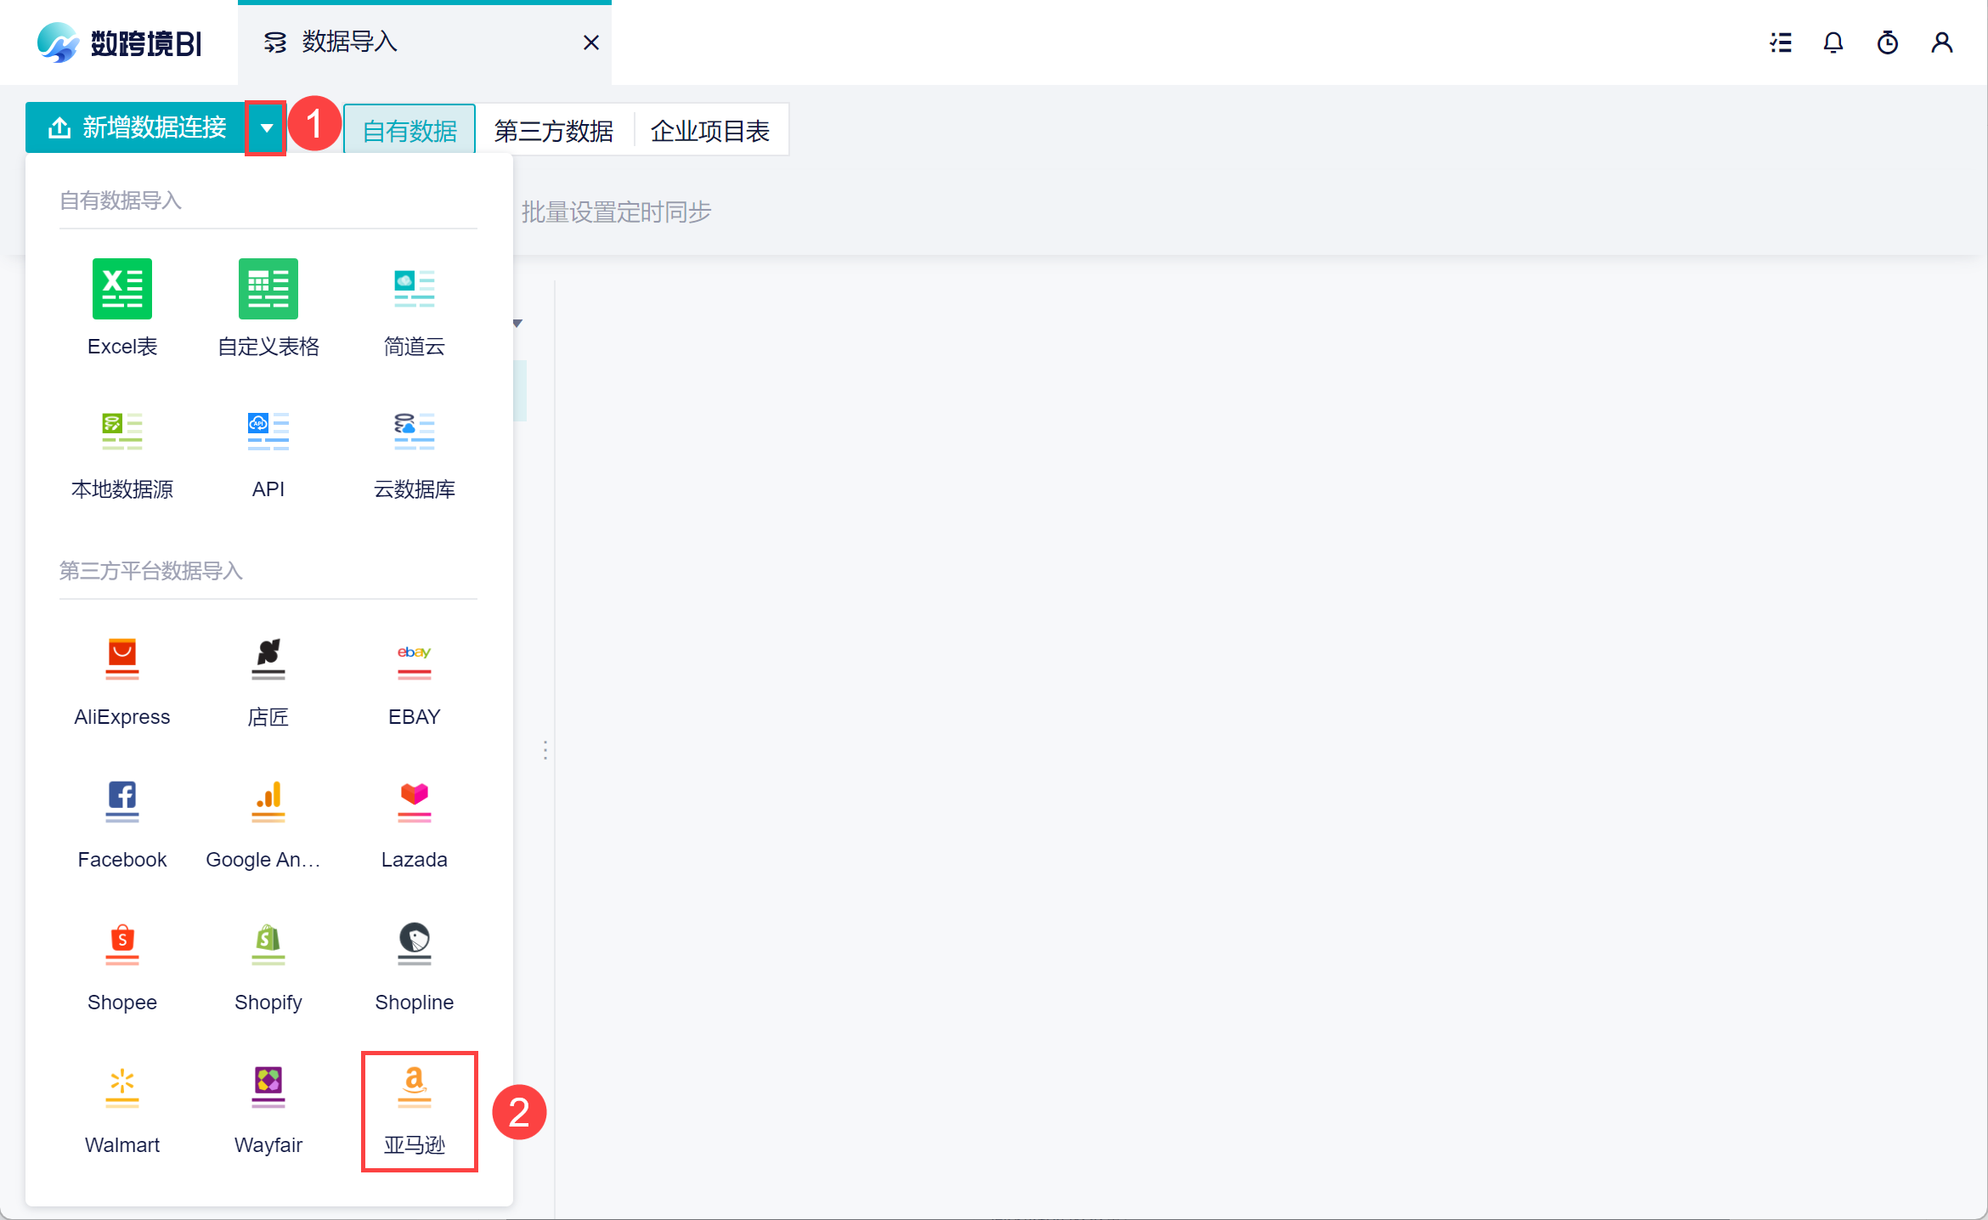This screenshot has width=1988, height=1220.
Task: Choose the Walmart platform icon
Action: pos(122,1088)
